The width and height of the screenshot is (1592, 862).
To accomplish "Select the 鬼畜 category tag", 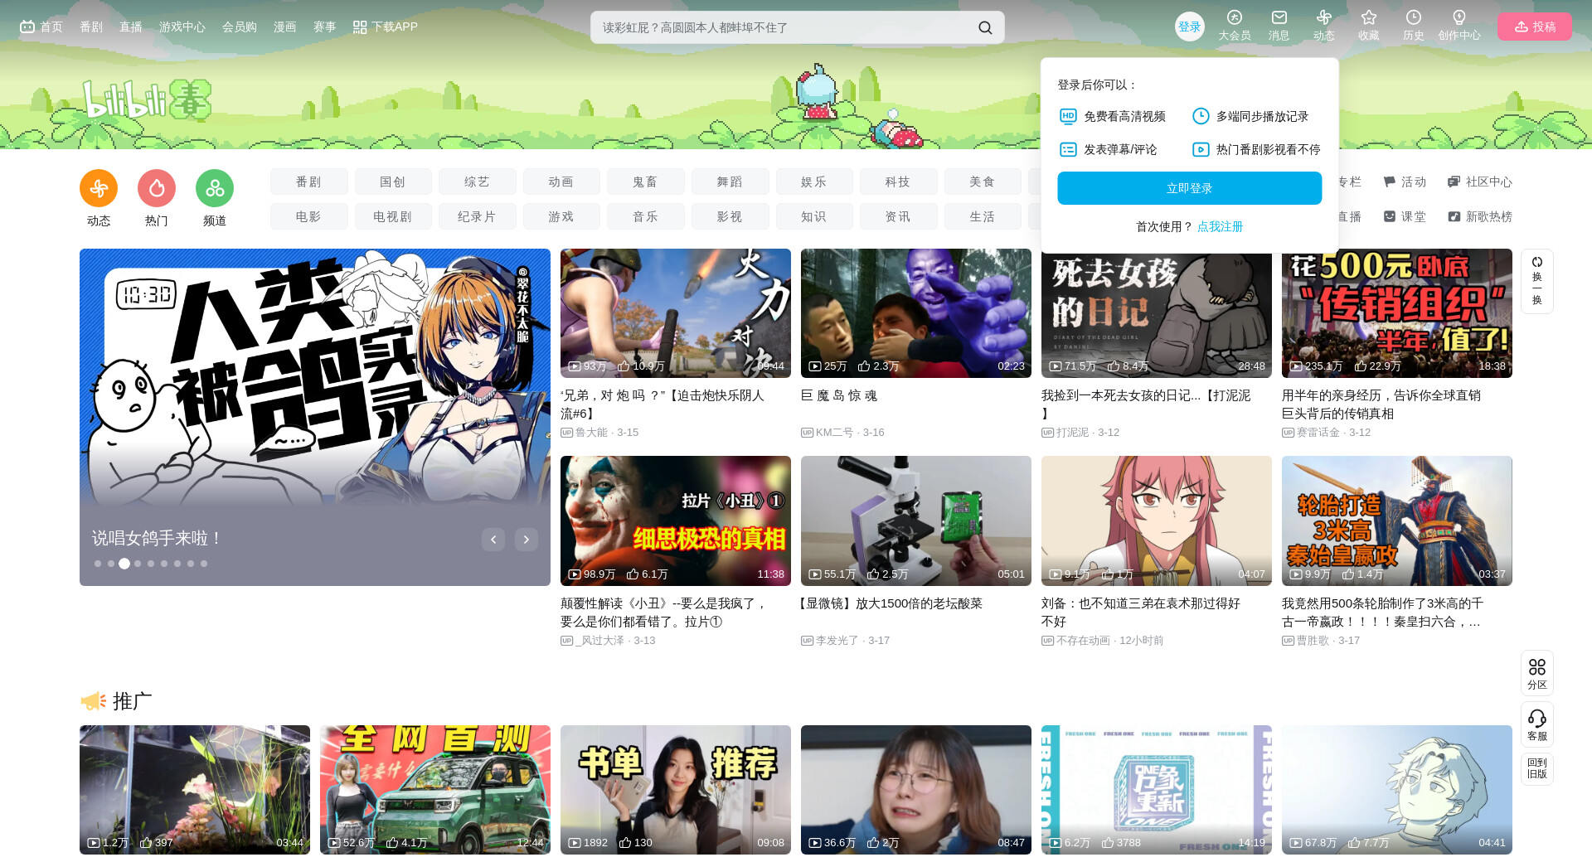I will (x=646, y=182).
